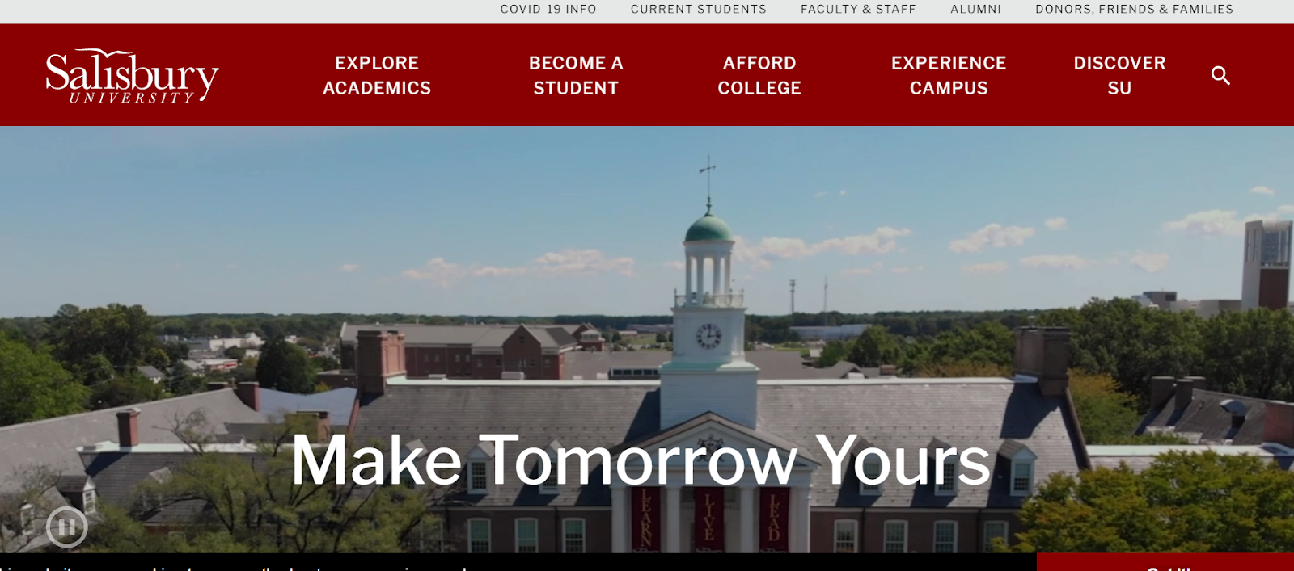The image size is (1294, 571).
Task: Expand the Afford College navigation item
Action: click(x=759, y=75)
